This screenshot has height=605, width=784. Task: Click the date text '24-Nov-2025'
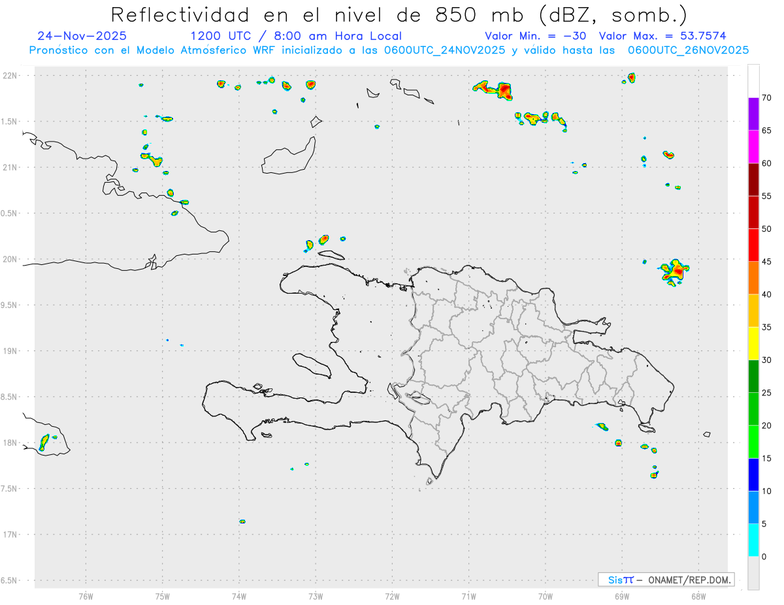(x=82, y=36)
